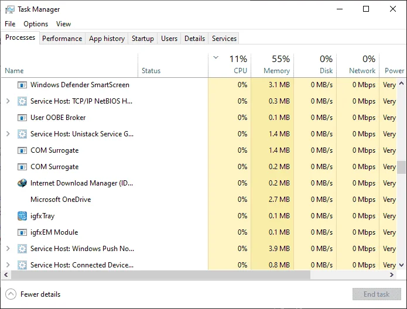Image resolution: width=407 pixels, height=309 pixels.
Task: Sort by the Disk column header
Action: coord(315,66)
